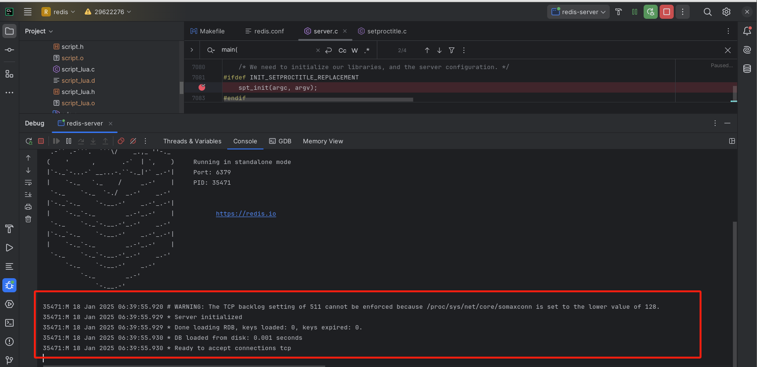Toggle scroll to end in console
757x367 pixels.
(x=28, y=195)
